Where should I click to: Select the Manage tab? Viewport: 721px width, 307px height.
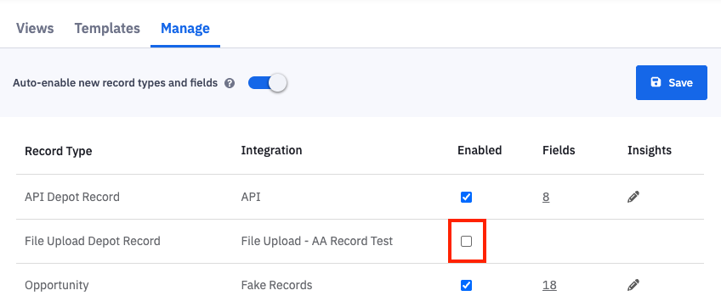(185, 29)
